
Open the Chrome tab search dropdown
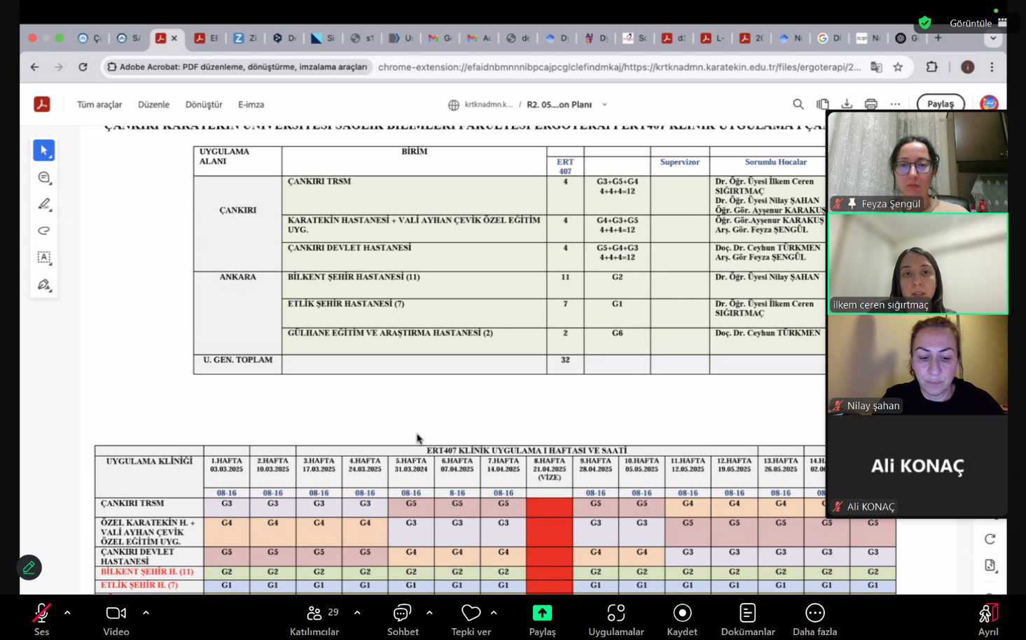(992, 38)
